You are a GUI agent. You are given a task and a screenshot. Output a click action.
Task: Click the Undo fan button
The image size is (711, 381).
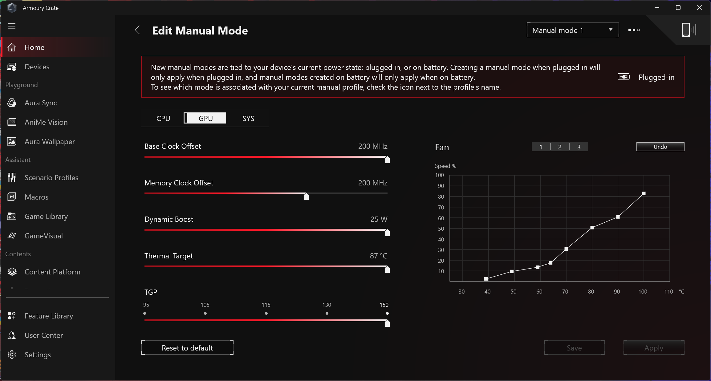[660, 147]
